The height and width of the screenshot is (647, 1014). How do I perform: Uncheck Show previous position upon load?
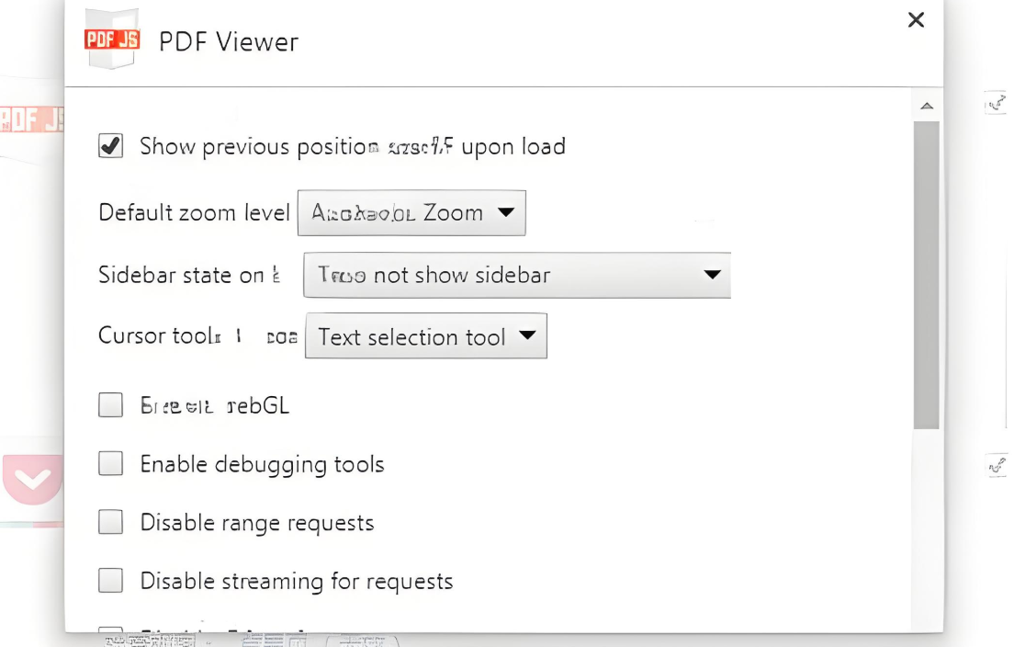pos(111,146)
